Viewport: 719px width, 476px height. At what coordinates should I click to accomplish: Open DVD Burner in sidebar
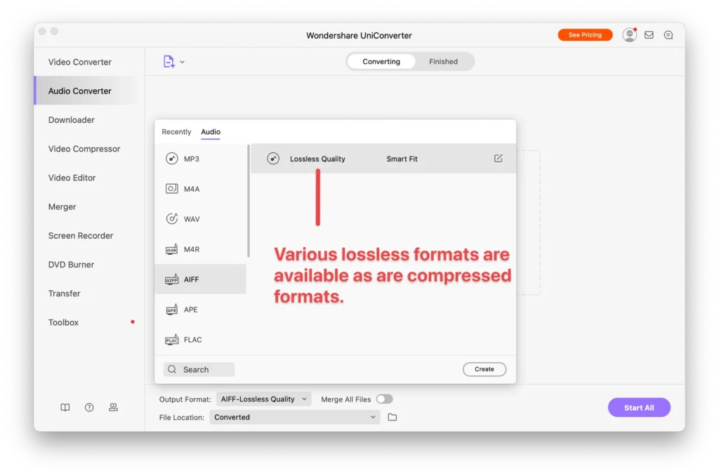71,265
